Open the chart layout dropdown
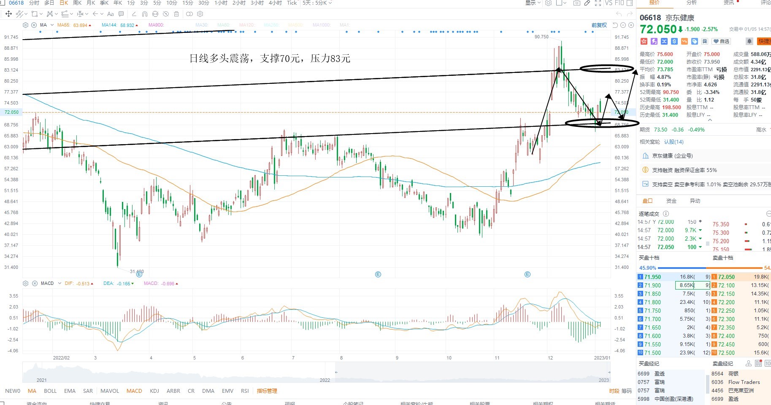The width and height of the screenshot is (771, 405). [x=561, y=3]
